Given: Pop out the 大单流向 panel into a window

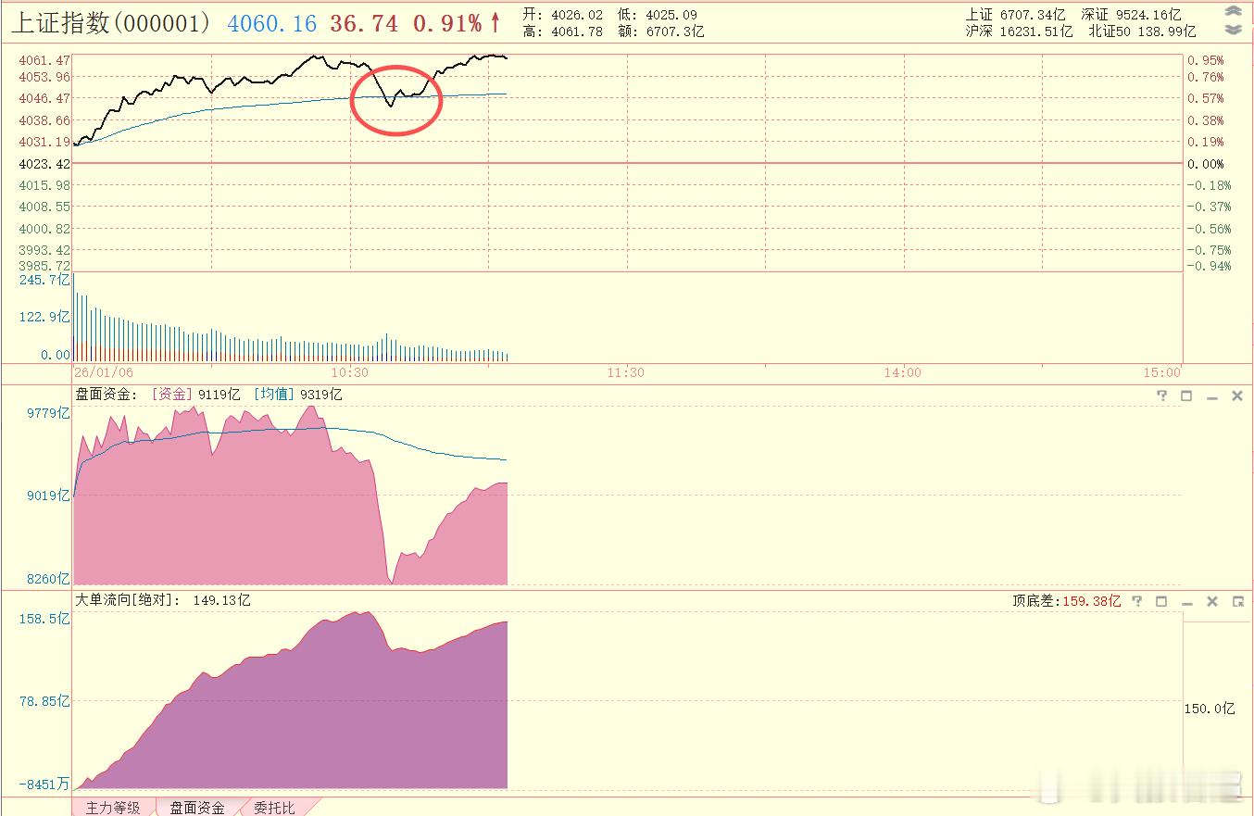Looking at the screenshot, I should click(1237, 601).
